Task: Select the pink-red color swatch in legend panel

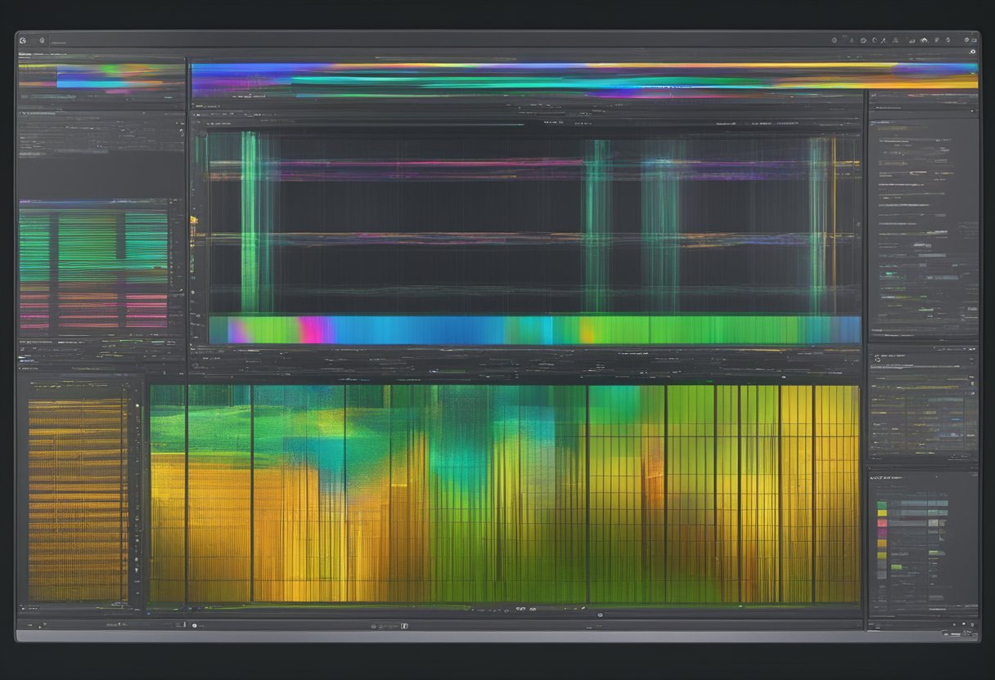Action: coord(881,525)
